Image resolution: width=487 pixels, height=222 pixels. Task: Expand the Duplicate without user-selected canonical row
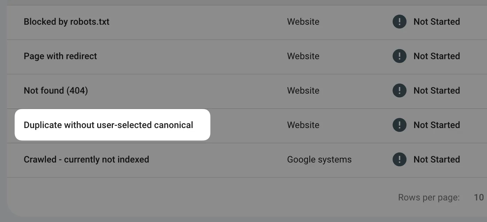(108, 125)
